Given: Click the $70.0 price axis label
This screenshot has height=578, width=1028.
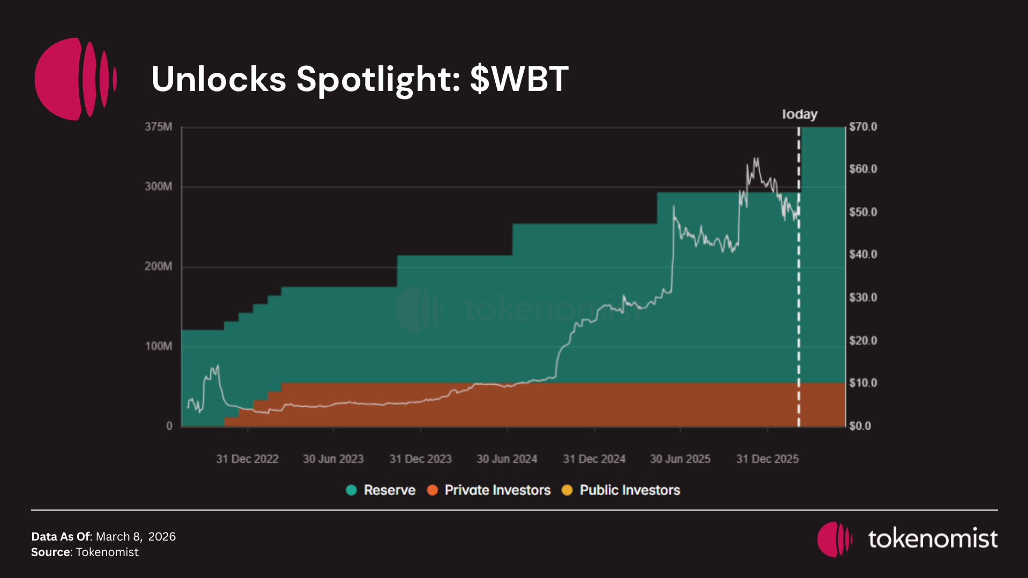Looking at the screenshot, I should click(863, 127).
